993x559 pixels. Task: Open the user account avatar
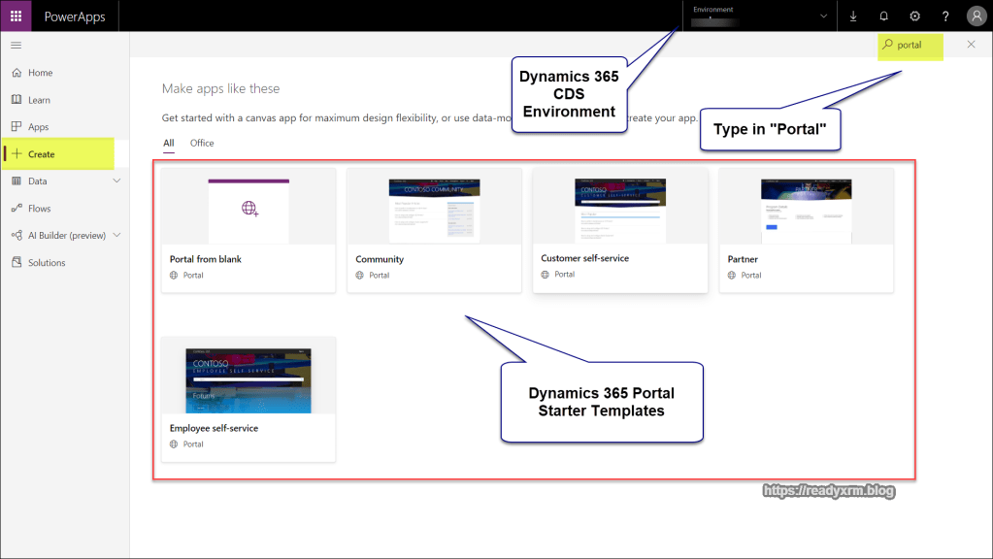point(976,16)
